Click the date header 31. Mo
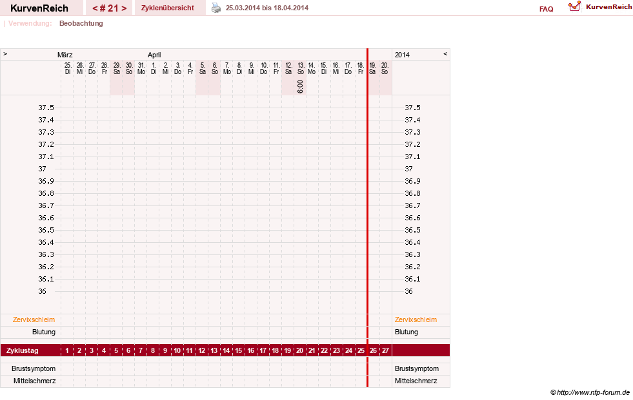Image resolution: width=633 pixels, height=400 pixels. (x=141, y=68)
